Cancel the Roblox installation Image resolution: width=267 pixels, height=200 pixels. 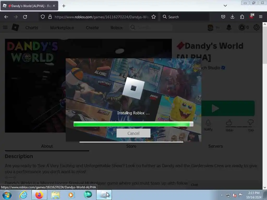133,133
